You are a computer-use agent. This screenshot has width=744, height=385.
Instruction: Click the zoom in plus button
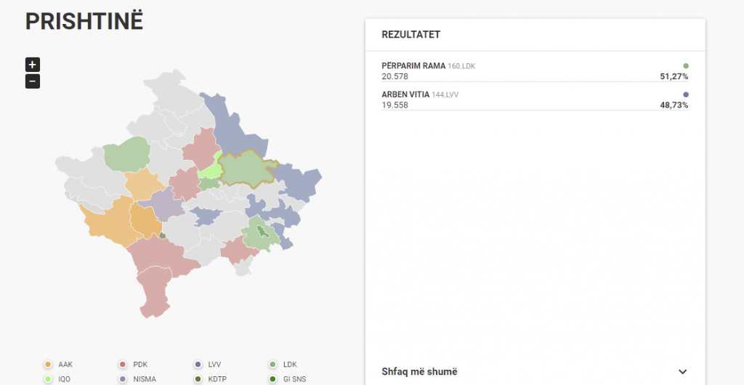point(33,64)
